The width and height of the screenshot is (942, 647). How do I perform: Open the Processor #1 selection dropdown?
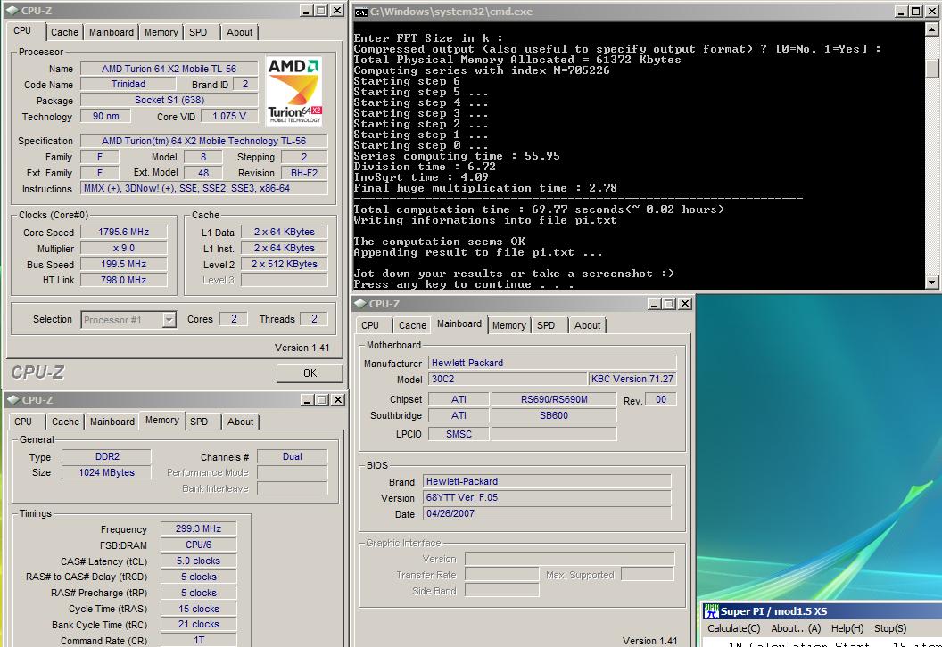[x=169, y=320]
